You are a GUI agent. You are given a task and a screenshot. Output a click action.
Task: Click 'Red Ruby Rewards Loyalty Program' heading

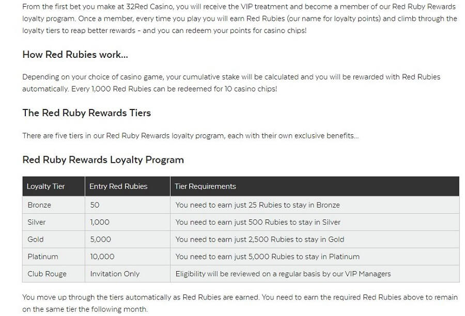[103, 160]
